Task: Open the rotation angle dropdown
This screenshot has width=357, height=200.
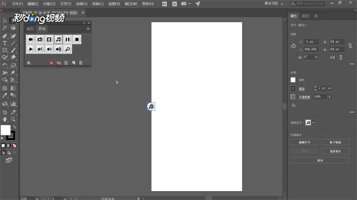Action: (x=316, y=57)
